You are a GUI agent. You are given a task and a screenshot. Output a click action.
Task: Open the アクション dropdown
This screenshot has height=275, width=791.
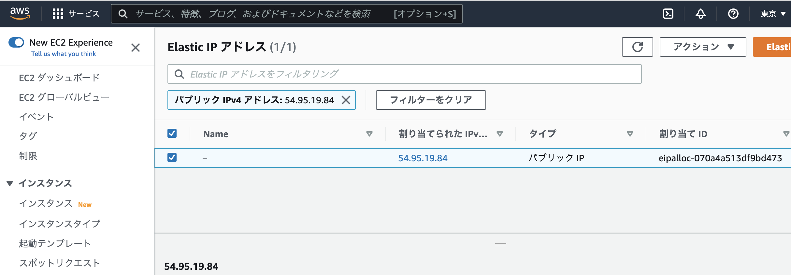(x=703, y=47)
